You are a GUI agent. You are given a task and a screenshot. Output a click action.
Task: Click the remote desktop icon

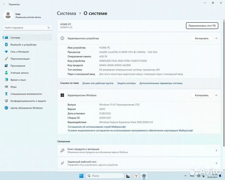[62, 163]
